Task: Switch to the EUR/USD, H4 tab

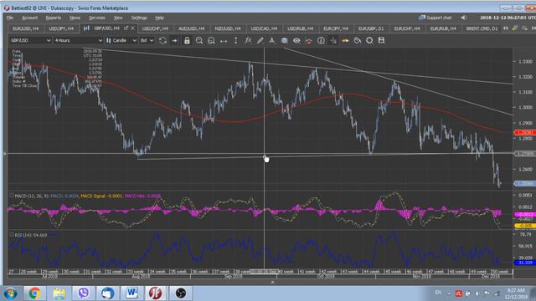Action: point(26,28)
